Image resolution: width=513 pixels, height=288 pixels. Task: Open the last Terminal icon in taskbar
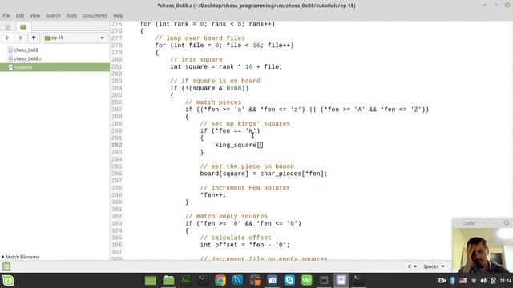[x=357, y=280]
